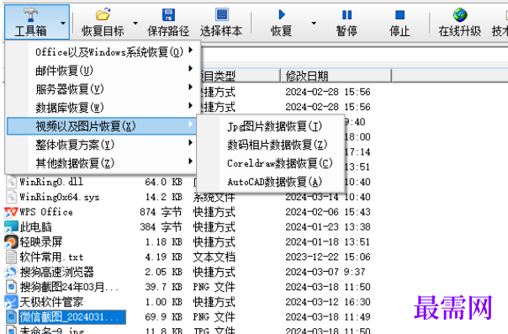
Task: Choose Coreldraw数据恢复(C) from submenu
Action: coord(270,163)
